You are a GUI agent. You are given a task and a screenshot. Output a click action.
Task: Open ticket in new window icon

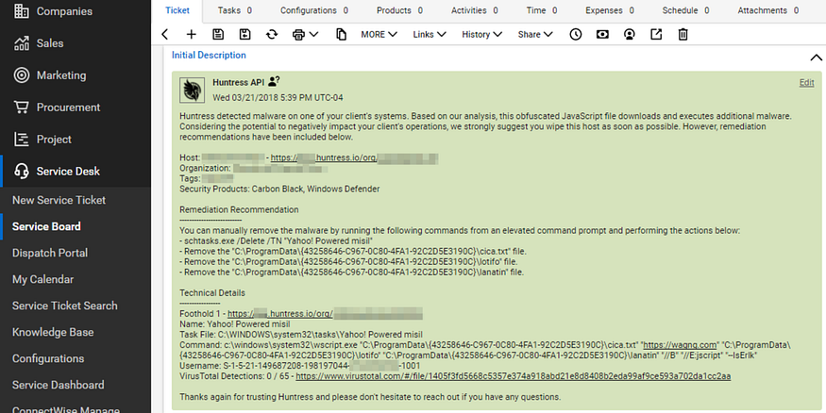656,34
